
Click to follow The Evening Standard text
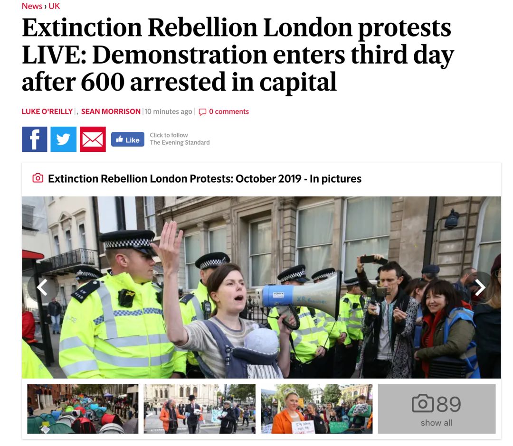[180, 139]
